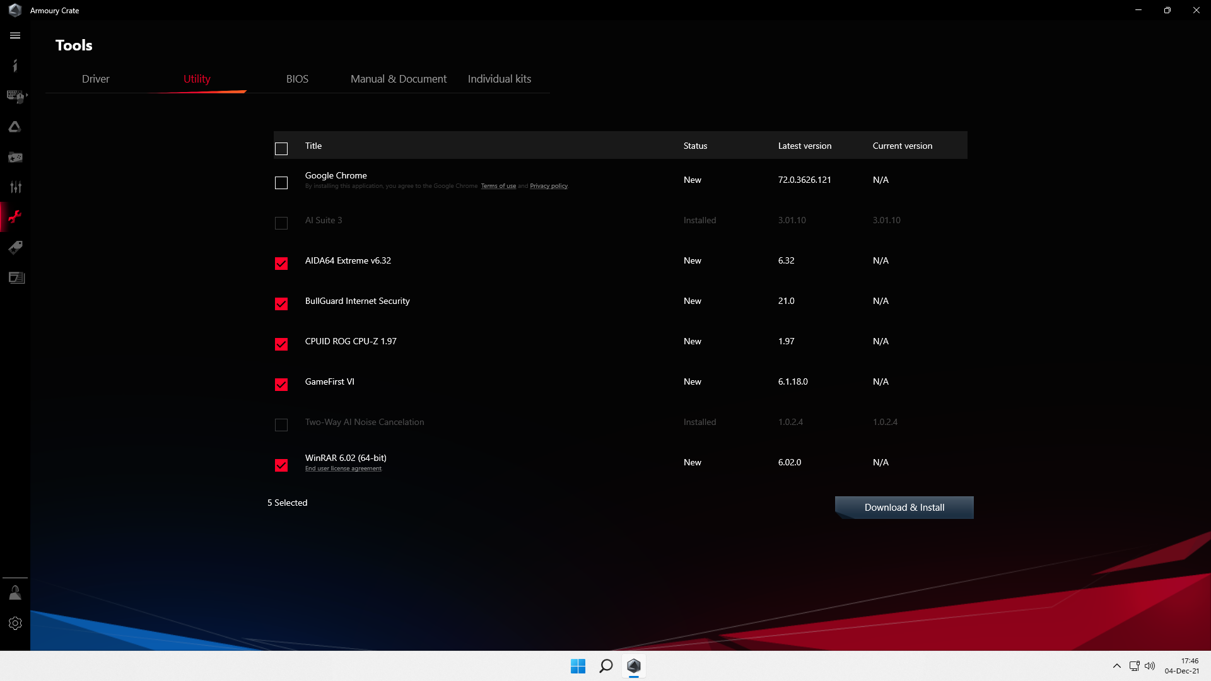The image size is (1211, 681).
Task: Open the user account icon
Action: click(x=15, y=593)
